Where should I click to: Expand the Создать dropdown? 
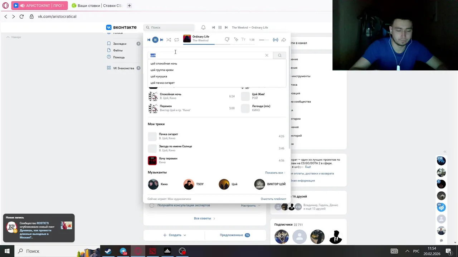tap(175, 235)
